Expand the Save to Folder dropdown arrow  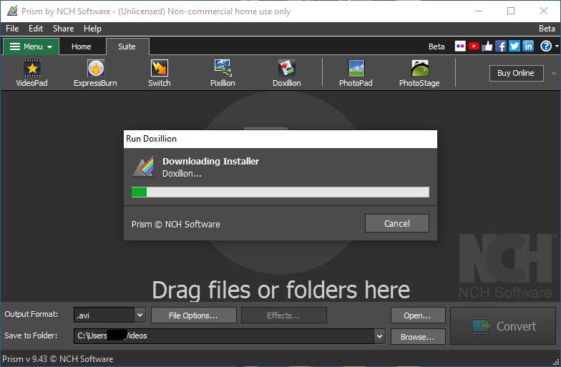379,336
